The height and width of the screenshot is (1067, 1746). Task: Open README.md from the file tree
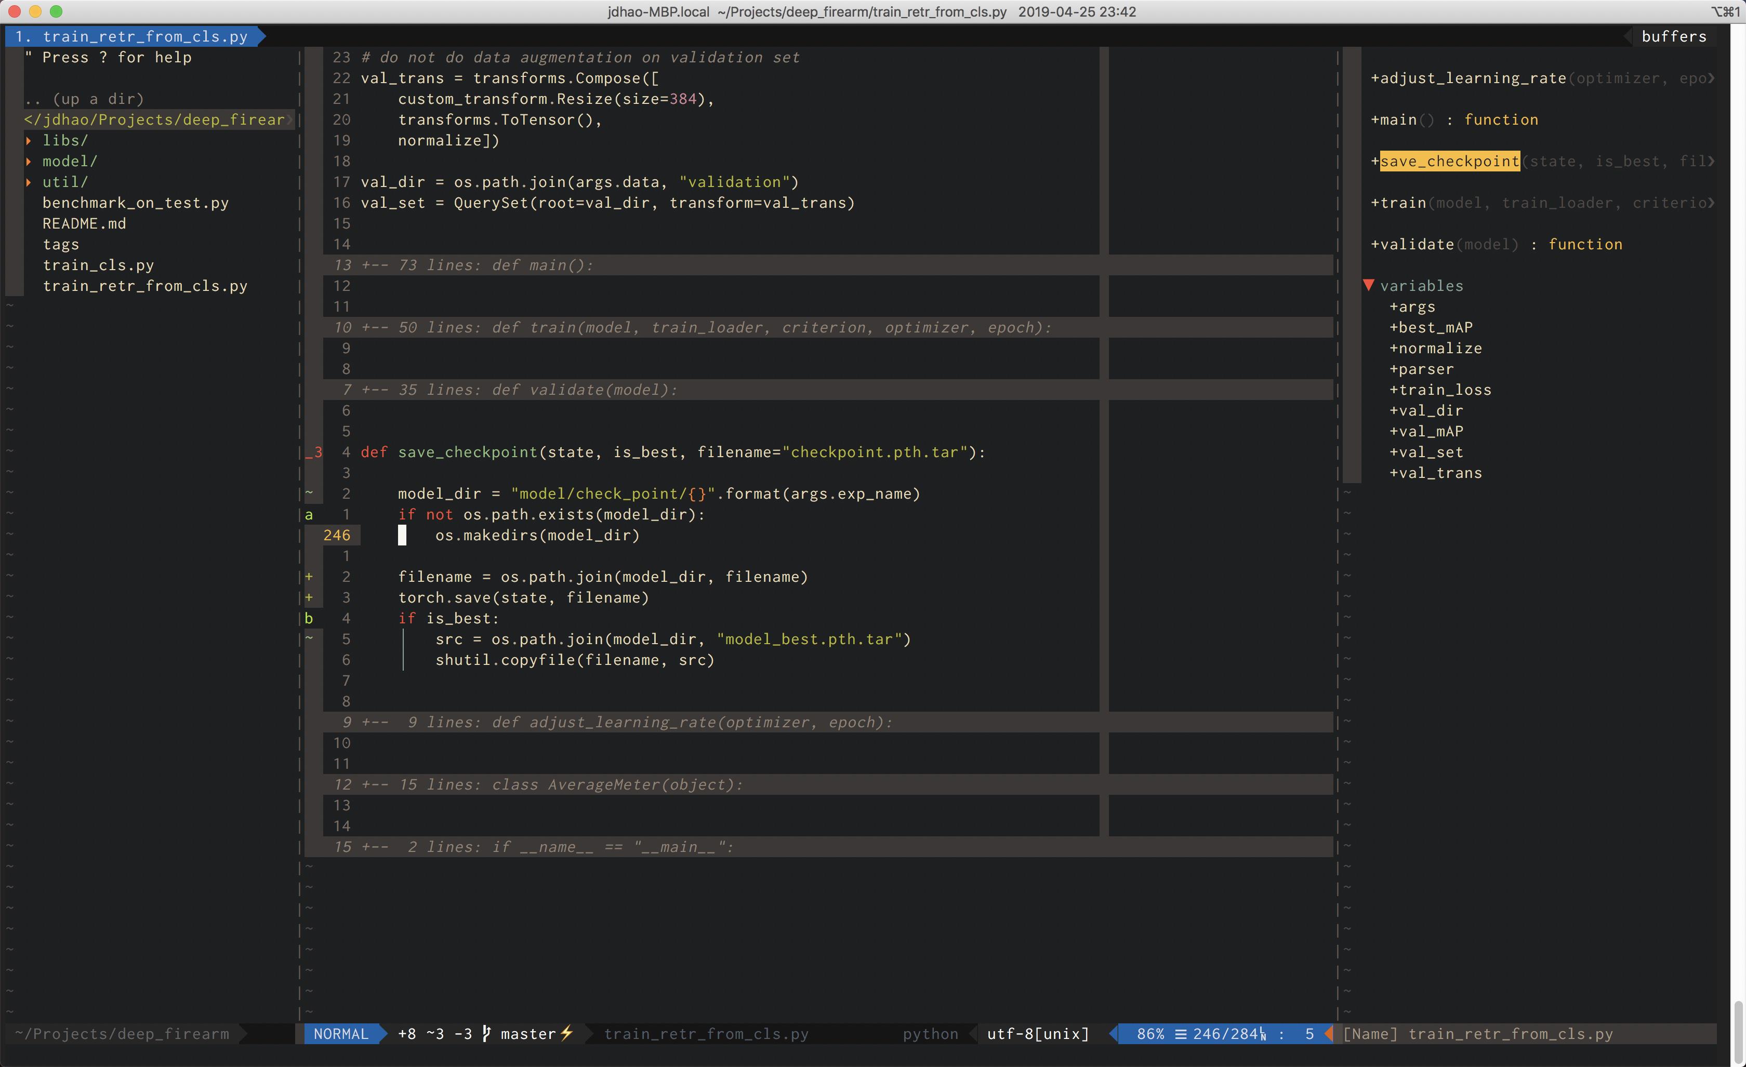pos(84,223)
